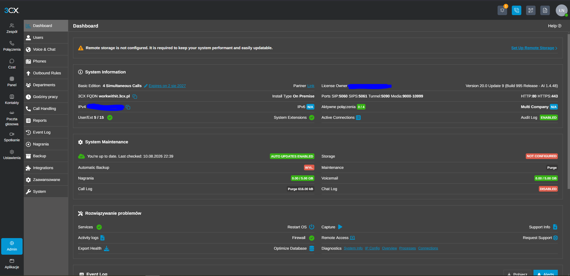Start Capture with the play icon
The width and height of the screenshot is (570, 276).
pyautogui.click(x=340, y=227)
